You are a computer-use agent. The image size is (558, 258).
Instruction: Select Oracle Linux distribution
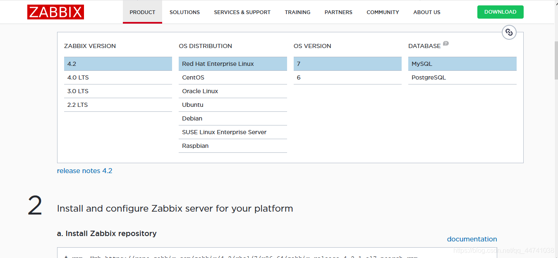233,91
